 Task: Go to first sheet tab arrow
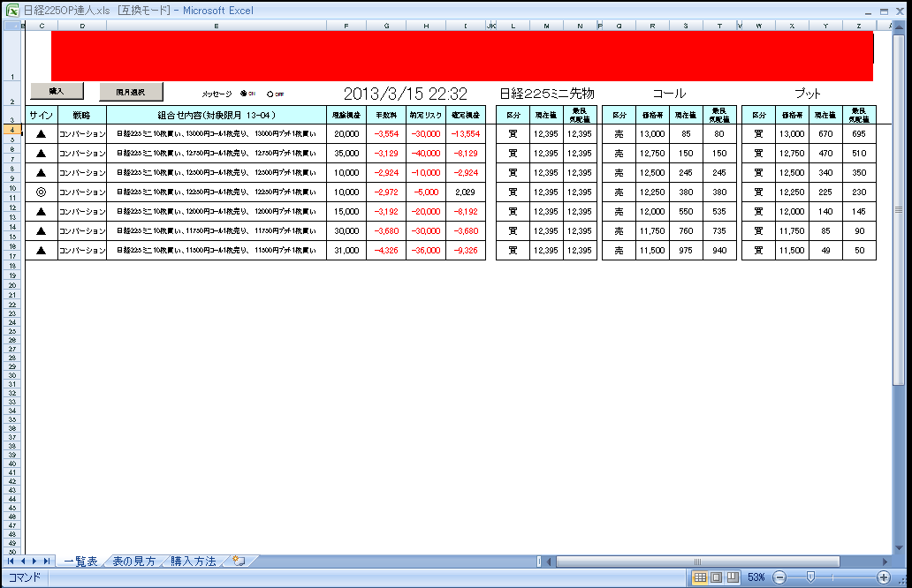11,562
